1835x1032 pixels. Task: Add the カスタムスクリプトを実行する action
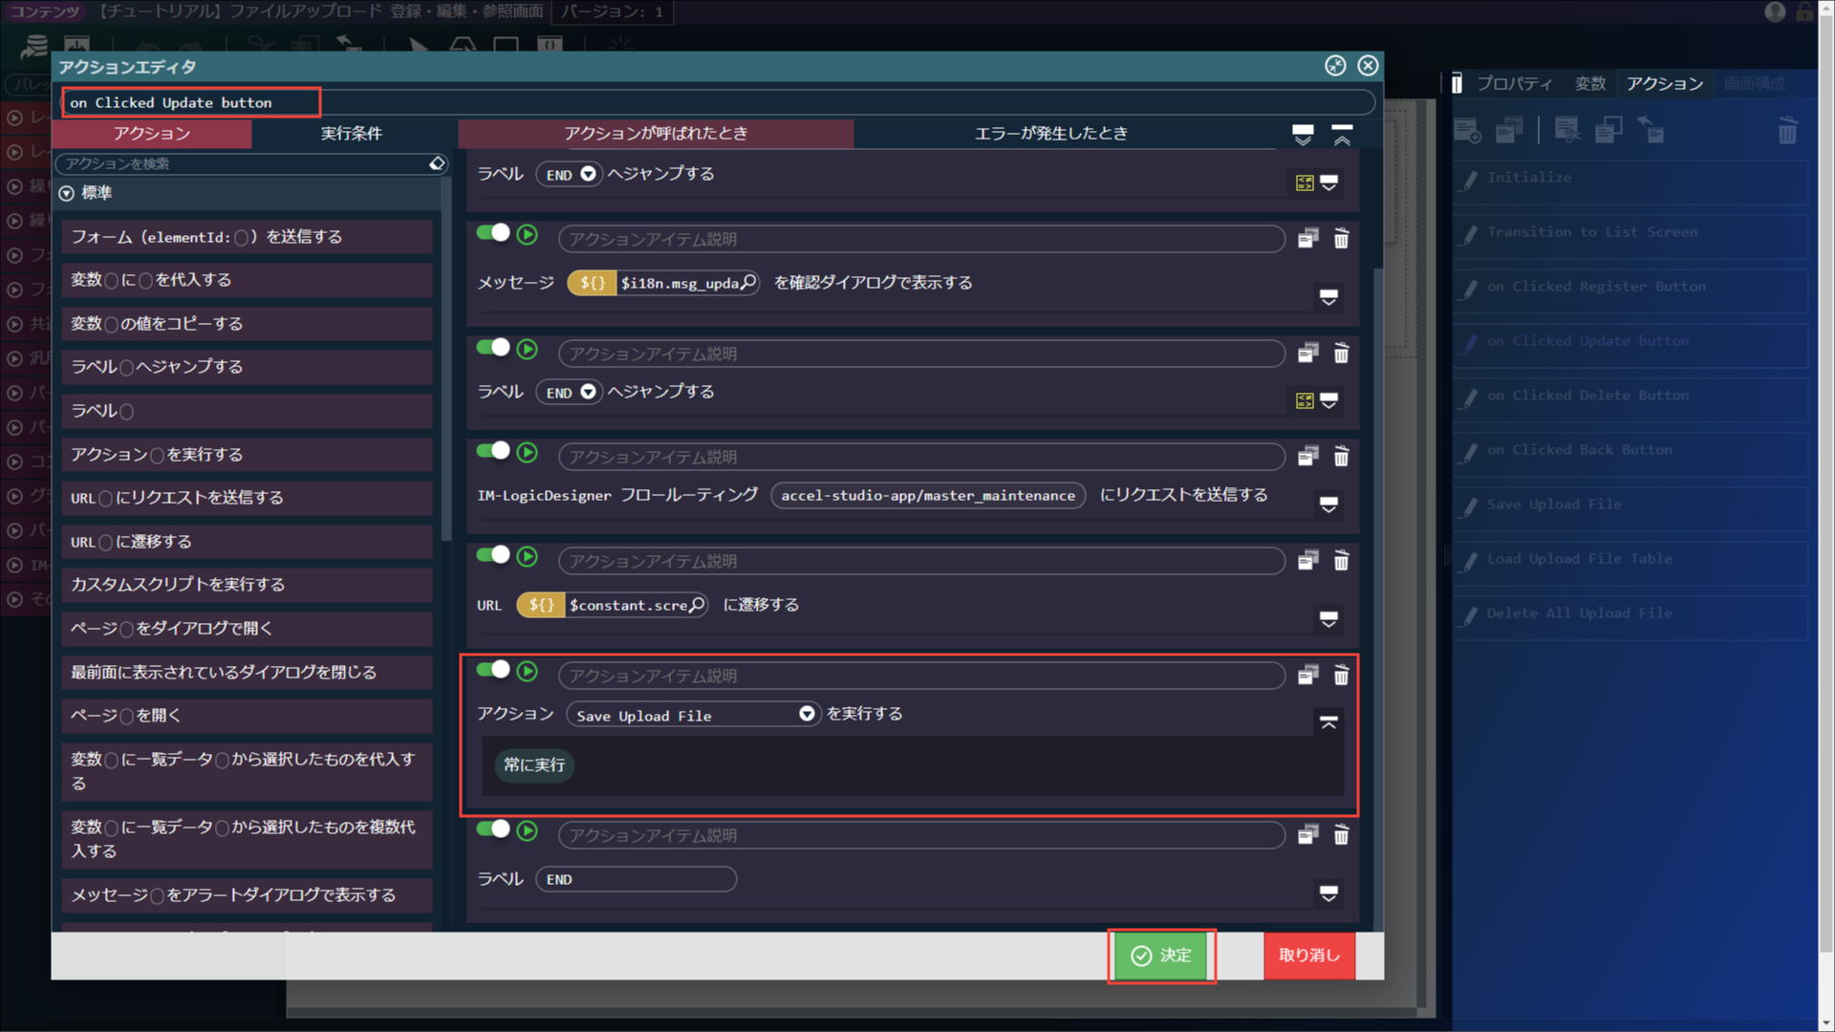pos(247,585)
